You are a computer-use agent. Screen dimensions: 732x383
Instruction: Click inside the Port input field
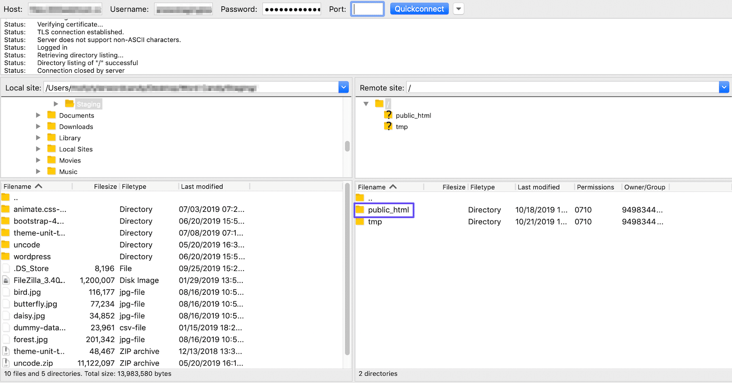click(367, 8)
